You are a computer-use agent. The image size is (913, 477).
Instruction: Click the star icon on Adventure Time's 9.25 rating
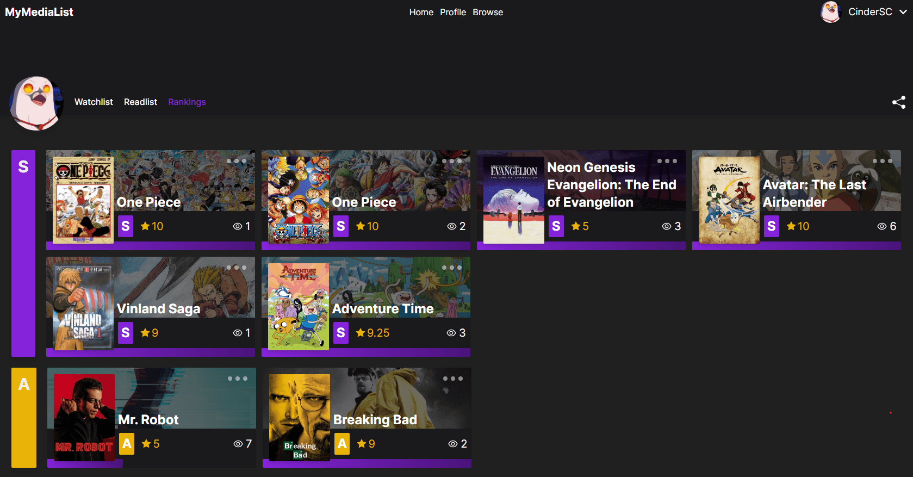coord(361,333)
